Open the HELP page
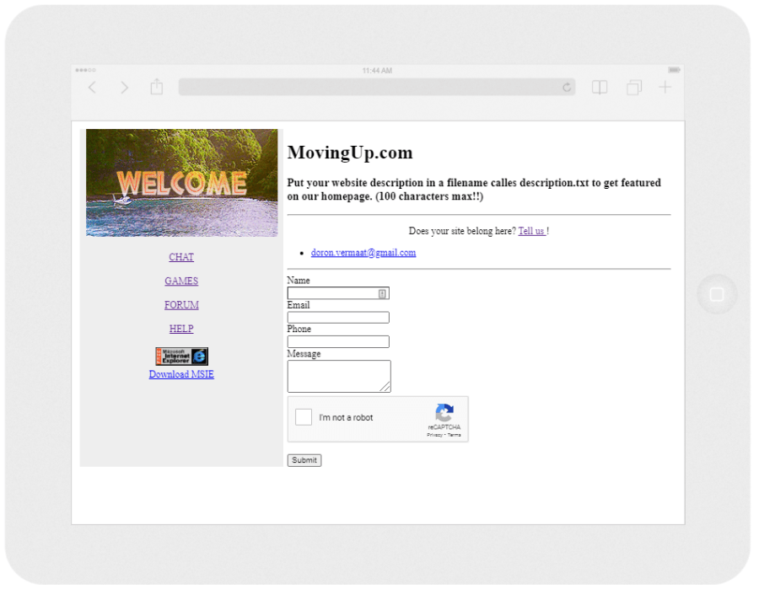The height and width of the screenshot is (595, 759). 180,329
